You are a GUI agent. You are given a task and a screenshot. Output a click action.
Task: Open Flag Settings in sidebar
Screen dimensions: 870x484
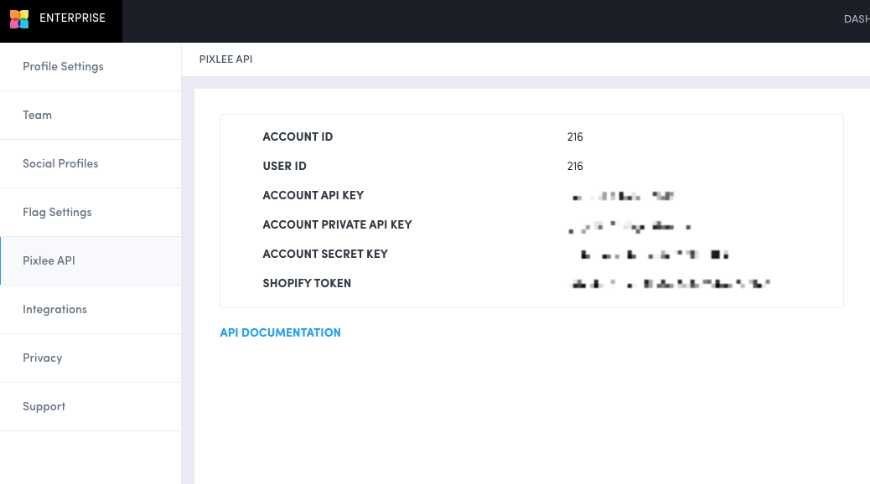91,213
